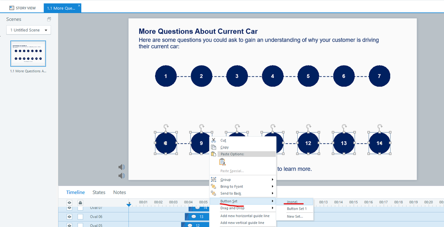444x227 pixels.
Task: Click the blue timeline playhead marker
Action: (129, 204)
